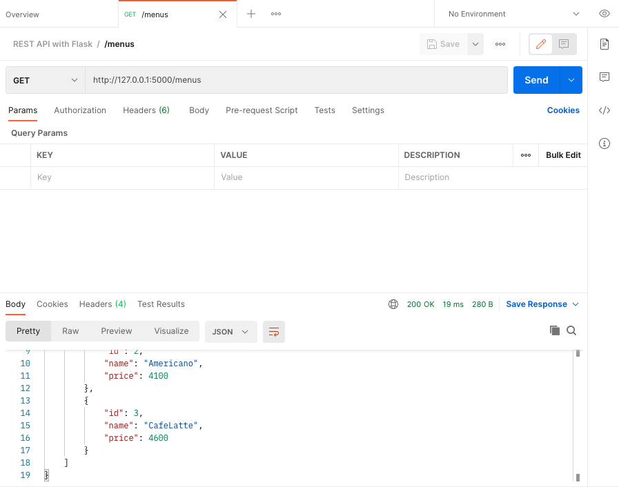Open a new request tab with plus
The image size is (619, 487).
tap(251, 14)
